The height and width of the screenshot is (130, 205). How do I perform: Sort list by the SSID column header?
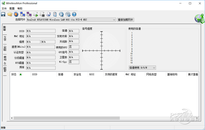(x=44, y=75)
